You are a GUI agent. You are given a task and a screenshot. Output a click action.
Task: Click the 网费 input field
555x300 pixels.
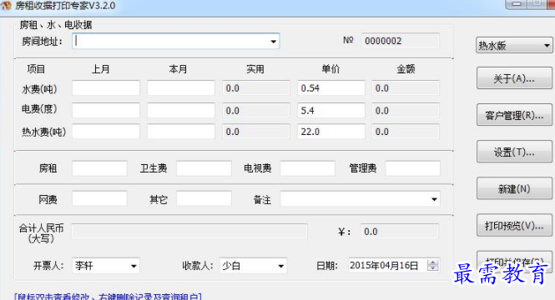click(x=99, y=198)
